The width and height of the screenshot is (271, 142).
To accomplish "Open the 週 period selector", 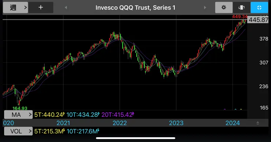I will (15, 7).
